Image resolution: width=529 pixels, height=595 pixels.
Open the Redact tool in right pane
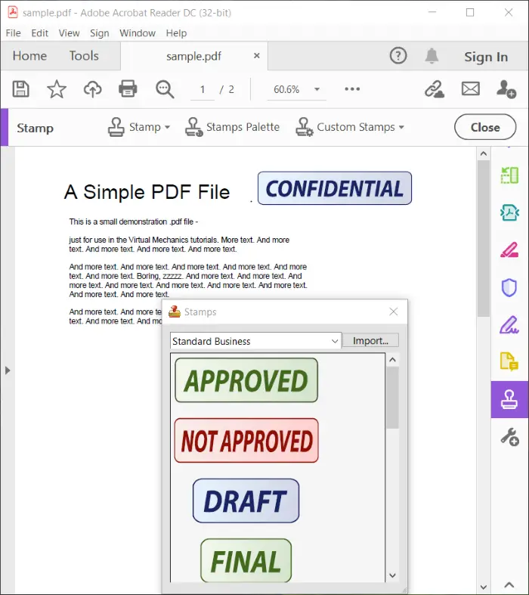click(509, 250)
